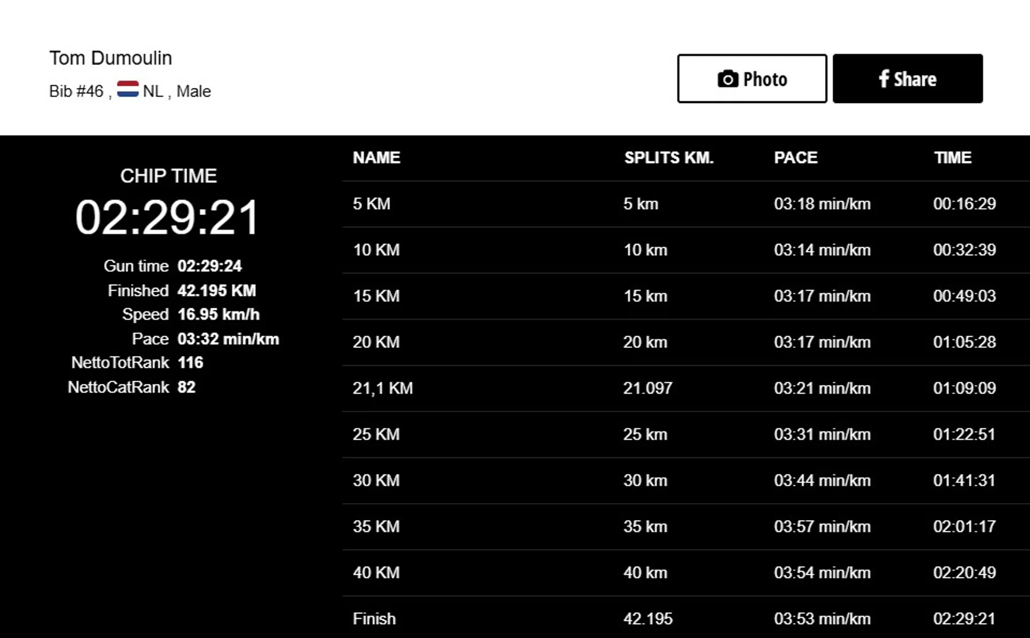Open the Photo button label
The height and width of the screenshot is (638, 1030).
click(765, 79)
